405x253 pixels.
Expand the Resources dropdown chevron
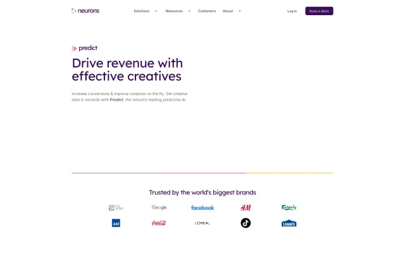pyautogui.click(x=189, y=11)
